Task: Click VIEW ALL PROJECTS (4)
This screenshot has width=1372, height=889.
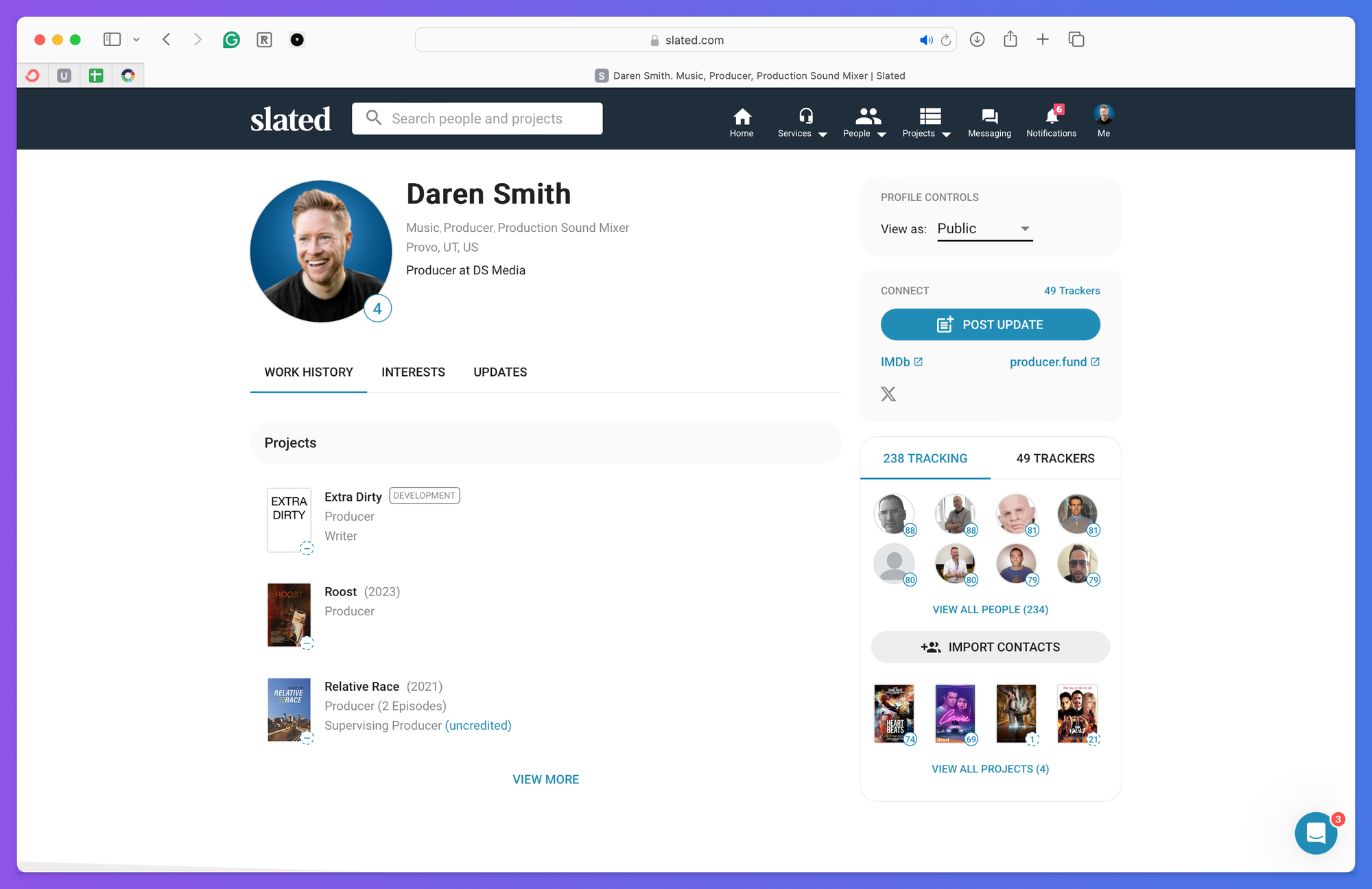Action: tap(990, 769)
